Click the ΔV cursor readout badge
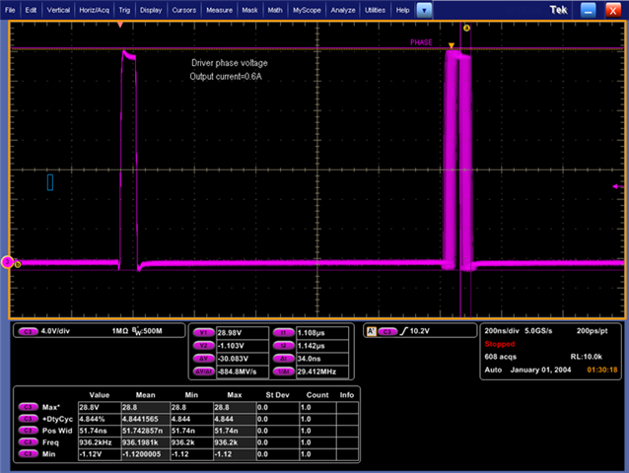Image resolution: width=629 pixels, height=473 pixels. (x=204, y=359)
